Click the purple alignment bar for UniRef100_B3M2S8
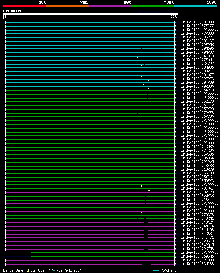This screenshot has width=220, height=273. click(90, 264)
